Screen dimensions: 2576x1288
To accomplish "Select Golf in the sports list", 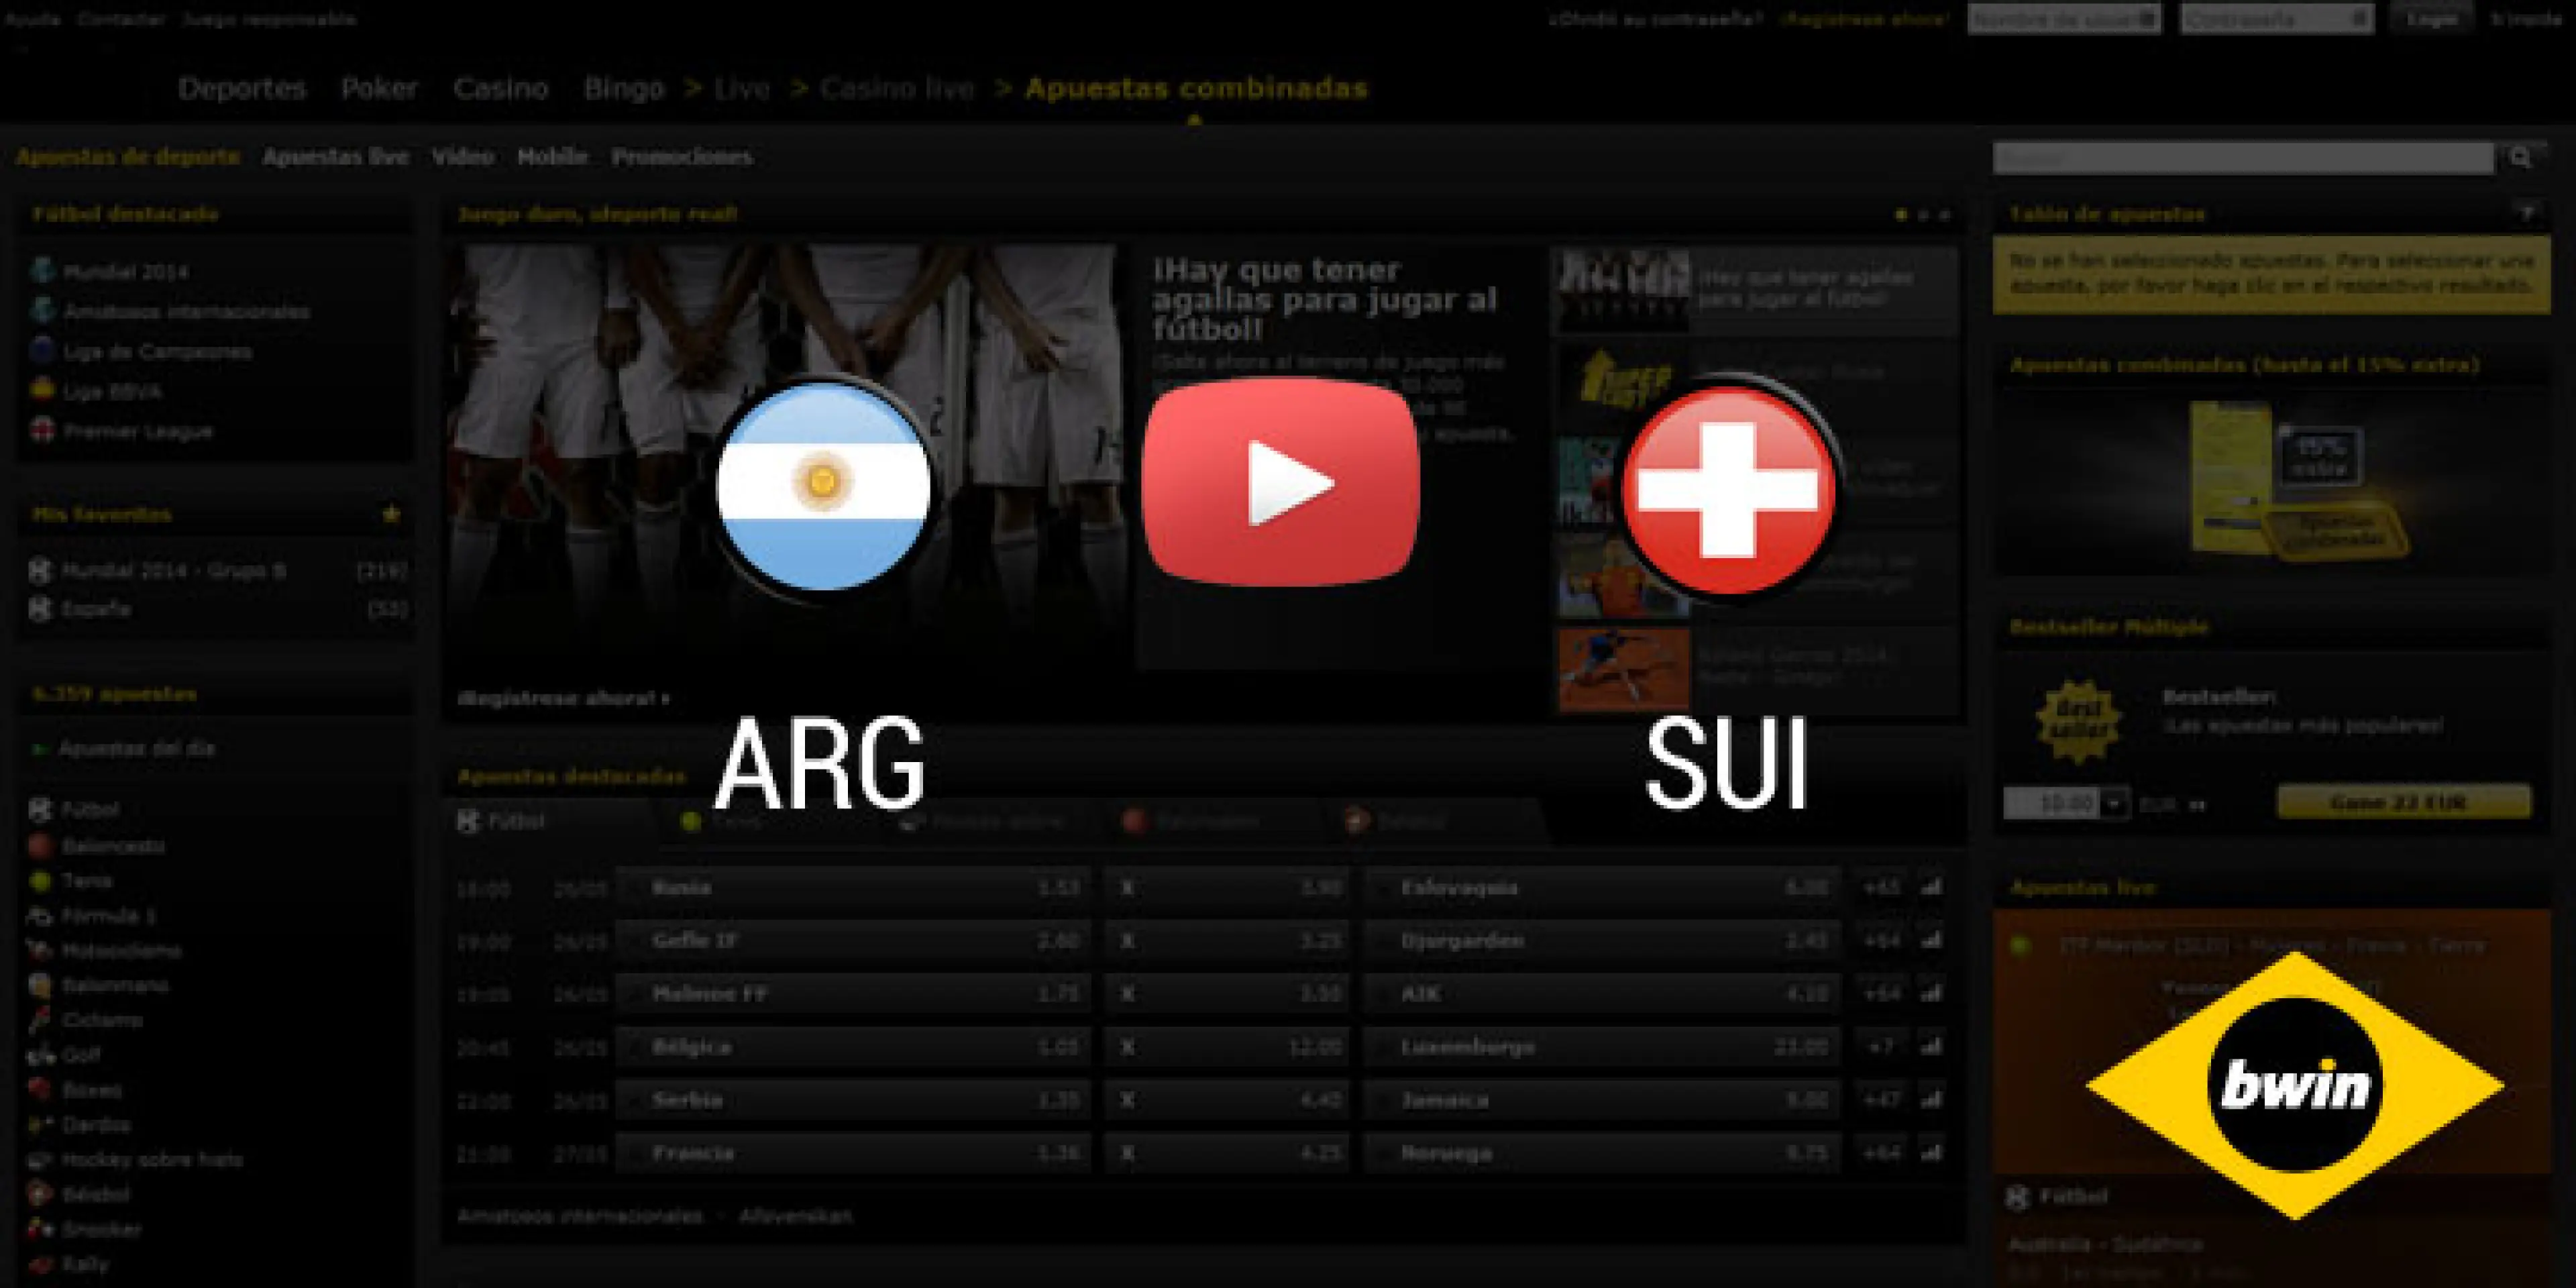I will [85, 1054].
